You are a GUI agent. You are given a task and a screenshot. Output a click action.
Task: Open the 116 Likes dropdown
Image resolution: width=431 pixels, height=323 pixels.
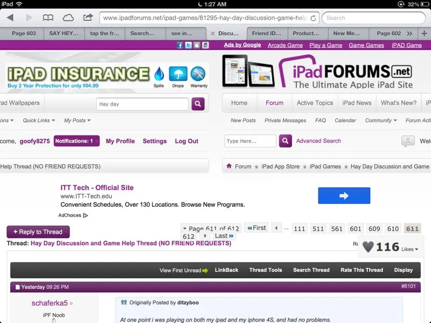pos(391,248)
